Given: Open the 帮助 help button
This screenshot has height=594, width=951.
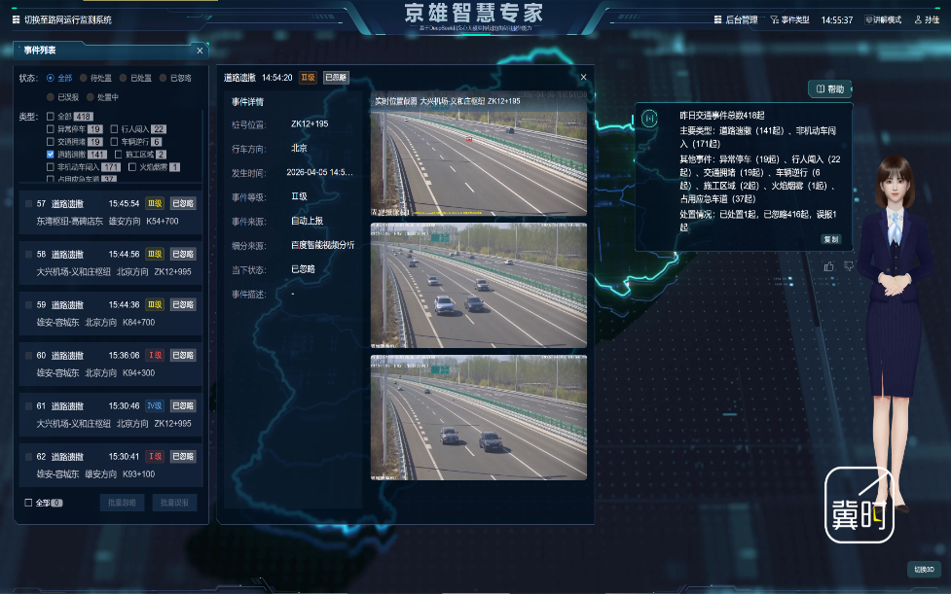Looking at the screenshot, I should coord(829,88).
